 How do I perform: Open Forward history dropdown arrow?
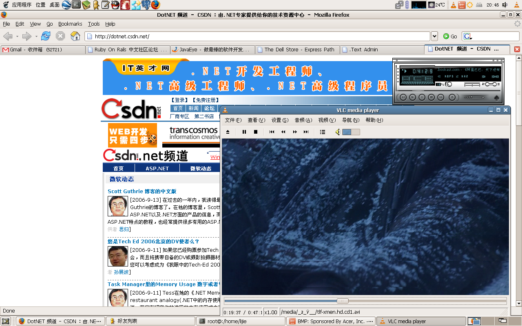(36, 36)
